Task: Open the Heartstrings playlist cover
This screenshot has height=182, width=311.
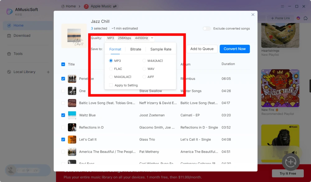Action: [x=280, y=35]
